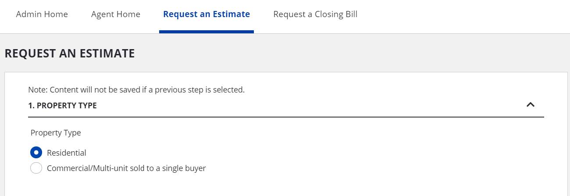Viewport: 570px width, 196px height.
Task: Switch to the Agent Home tab
Action: (x=116, y=14)
